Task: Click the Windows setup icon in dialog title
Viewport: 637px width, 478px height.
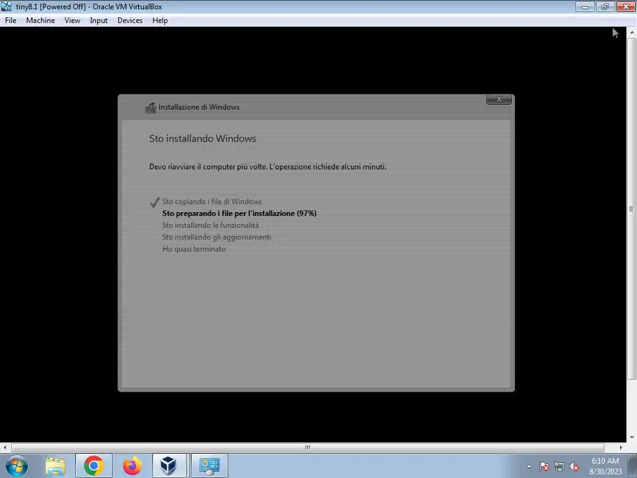Action: (x=151, y=107)
